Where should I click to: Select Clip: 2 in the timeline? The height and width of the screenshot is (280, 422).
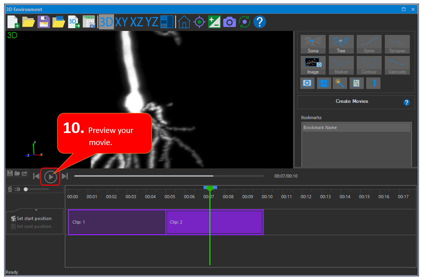(x=214, y=222)
